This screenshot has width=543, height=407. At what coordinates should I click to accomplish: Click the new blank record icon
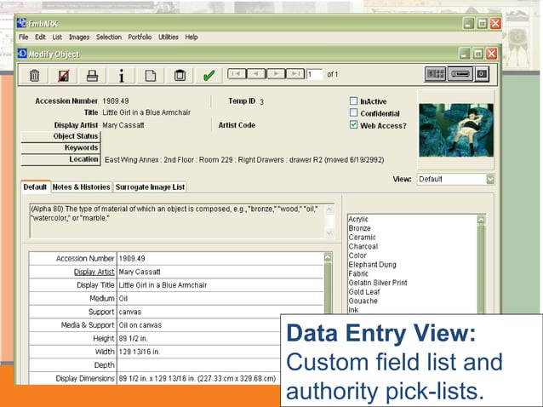pos(150,75)
